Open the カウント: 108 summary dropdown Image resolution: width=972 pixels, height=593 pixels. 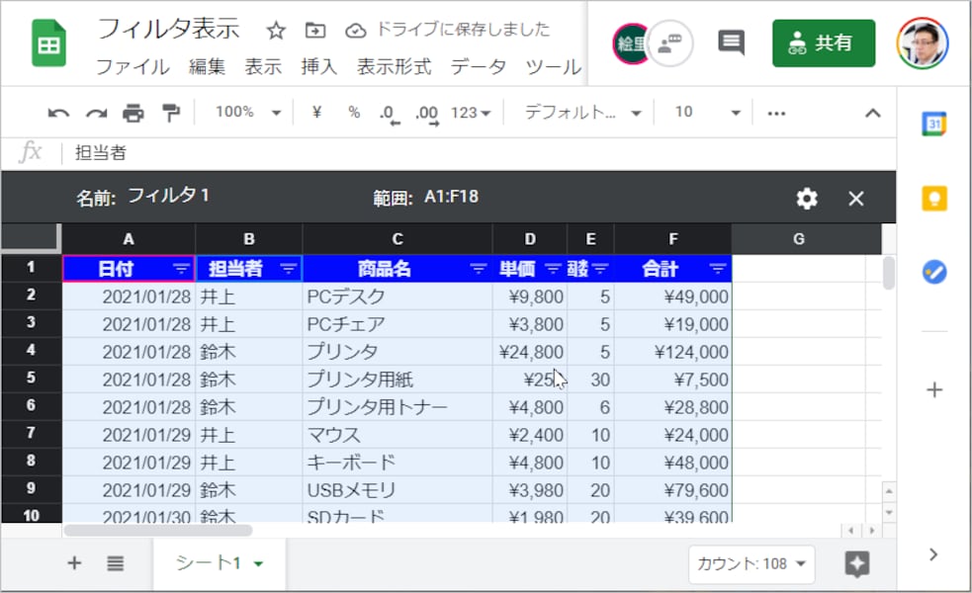(751, 564)
